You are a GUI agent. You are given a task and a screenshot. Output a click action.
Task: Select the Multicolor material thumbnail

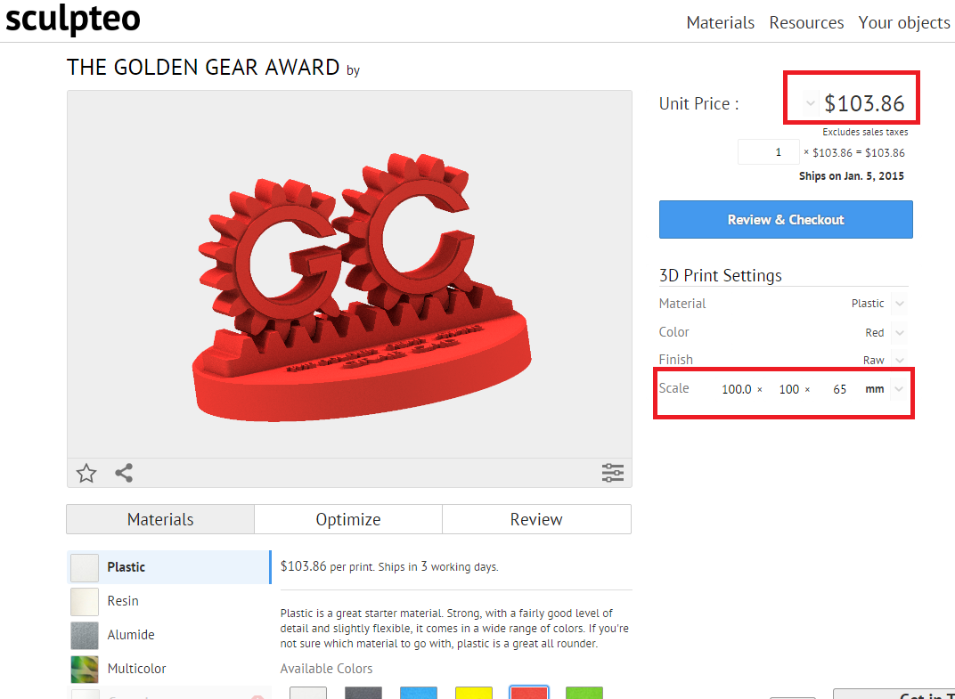click(85, 669)
